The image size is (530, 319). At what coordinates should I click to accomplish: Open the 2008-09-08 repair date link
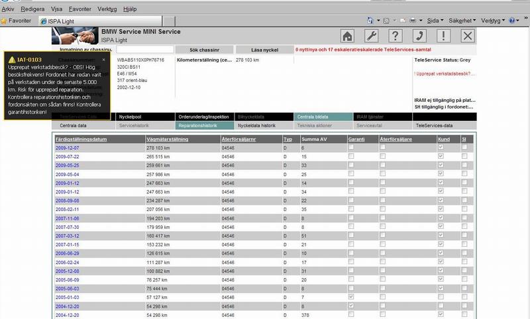click(x=68, y=200)
